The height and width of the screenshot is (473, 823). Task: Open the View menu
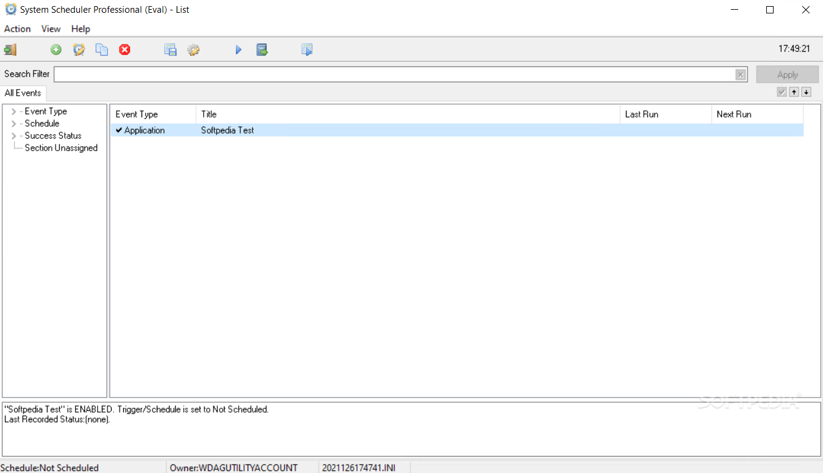pyautogui.click(x=51, y=29)
